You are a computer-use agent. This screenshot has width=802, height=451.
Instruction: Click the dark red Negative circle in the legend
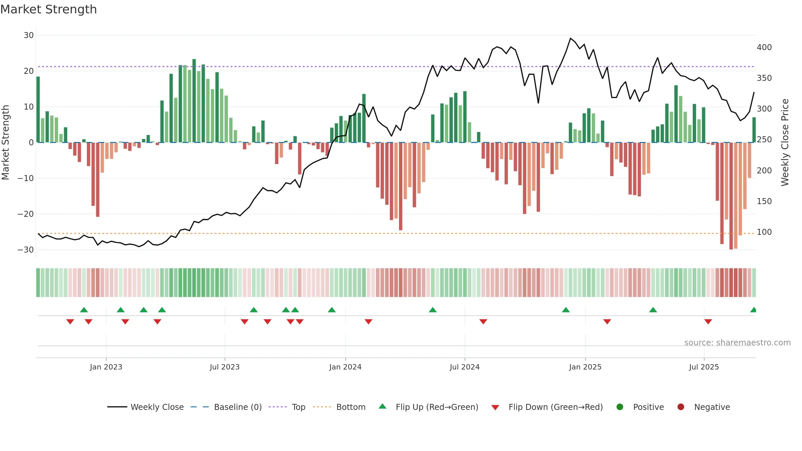click(x=681, y=407)
